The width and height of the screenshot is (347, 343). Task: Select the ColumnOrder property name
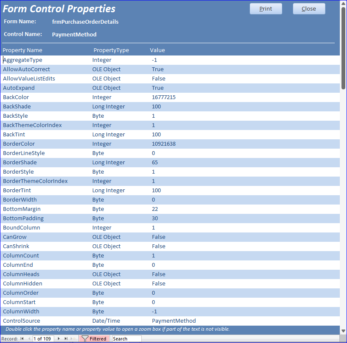(21, 293)
